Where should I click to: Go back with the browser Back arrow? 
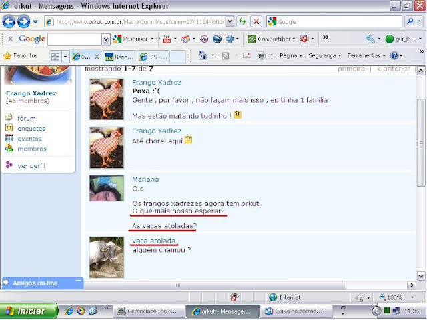click(x=9, y=21)
